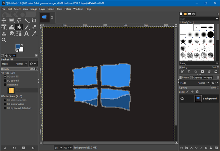Select the Paintbrush tool
The height and width of the screenshot is (151, 220).
tap(26, 27)
